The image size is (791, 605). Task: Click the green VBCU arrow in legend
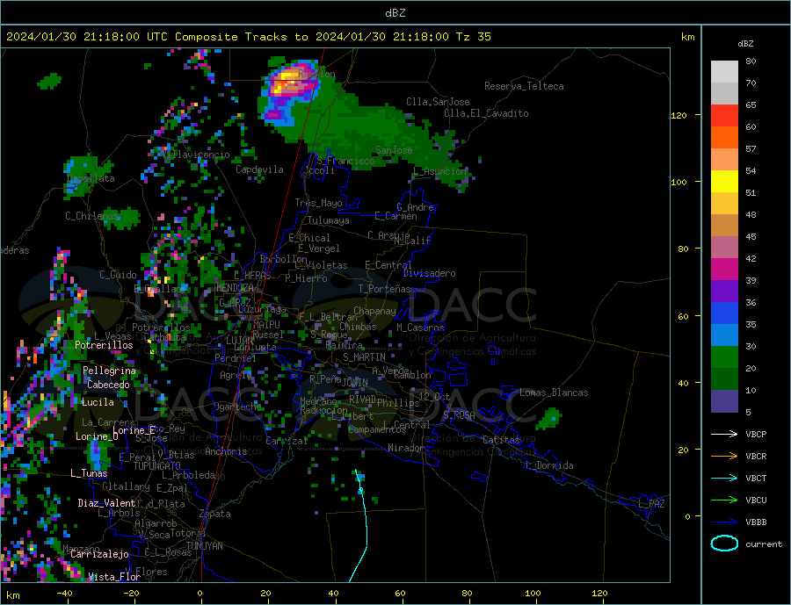(724, 501)
